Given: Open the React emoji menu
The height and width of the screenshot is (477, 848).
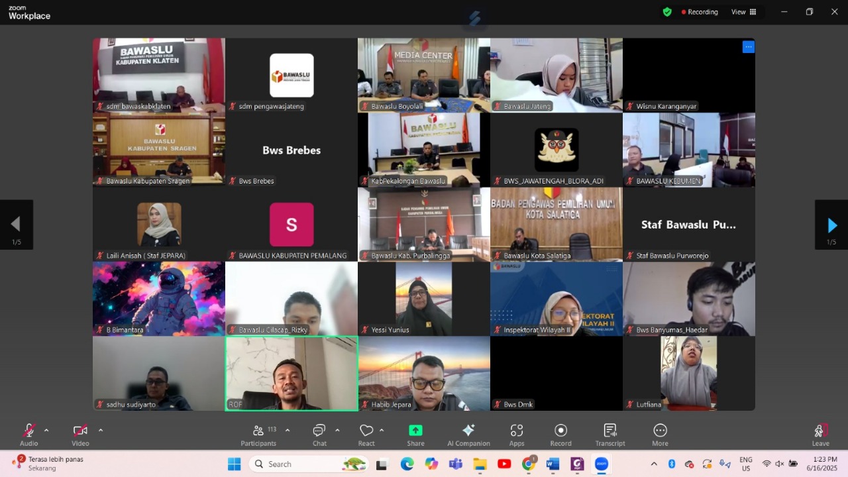Looking at the screenshot, I should [366, 435].
